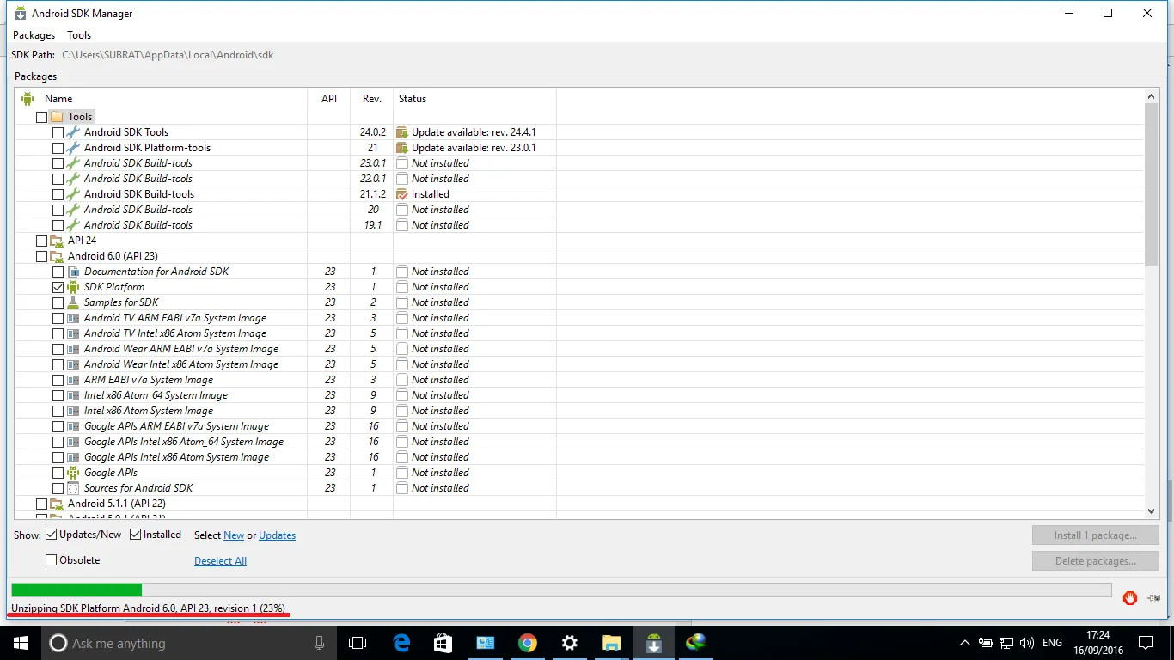Click the icon of Android TV ARM EABI v7a System Image
Screen dimensions: 1174x660
coord(73,318)
